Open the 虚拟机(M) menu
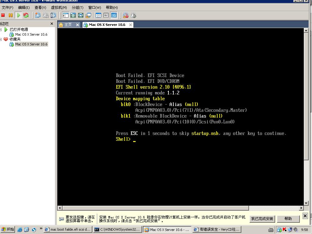This screenshot has width=312, height=234. click(x=59, y=7)
